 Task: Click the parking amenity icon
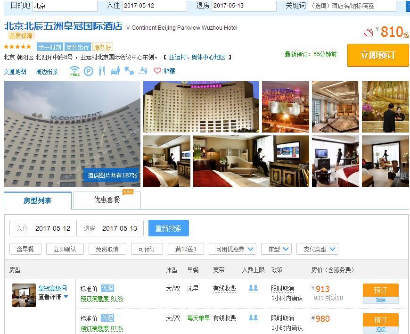(x=89, y=71)
